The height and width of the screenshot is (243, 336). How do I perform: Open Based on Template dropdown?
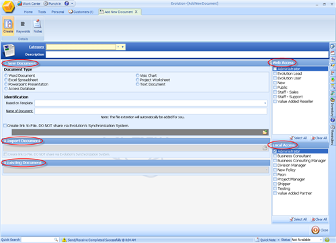(x=265, y=103)
